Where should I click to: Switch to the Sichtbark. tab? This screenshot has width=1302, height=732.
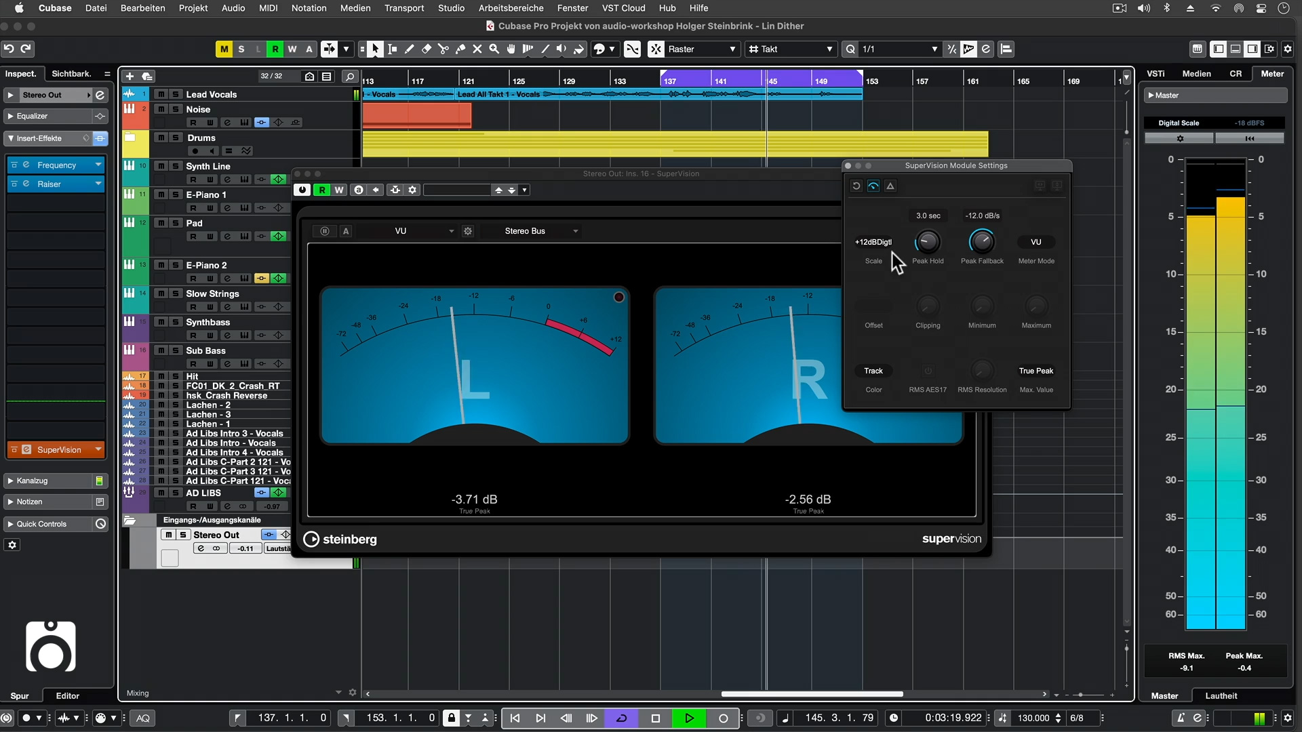pos(71,74)
